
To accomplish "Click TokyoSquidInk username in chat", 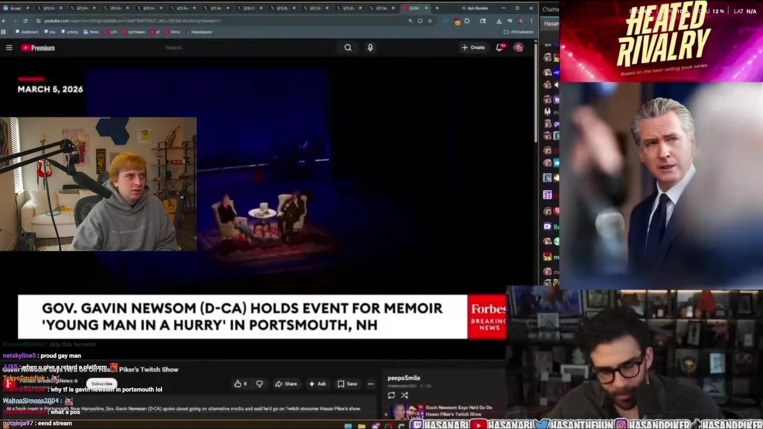I will coord(24,378).
